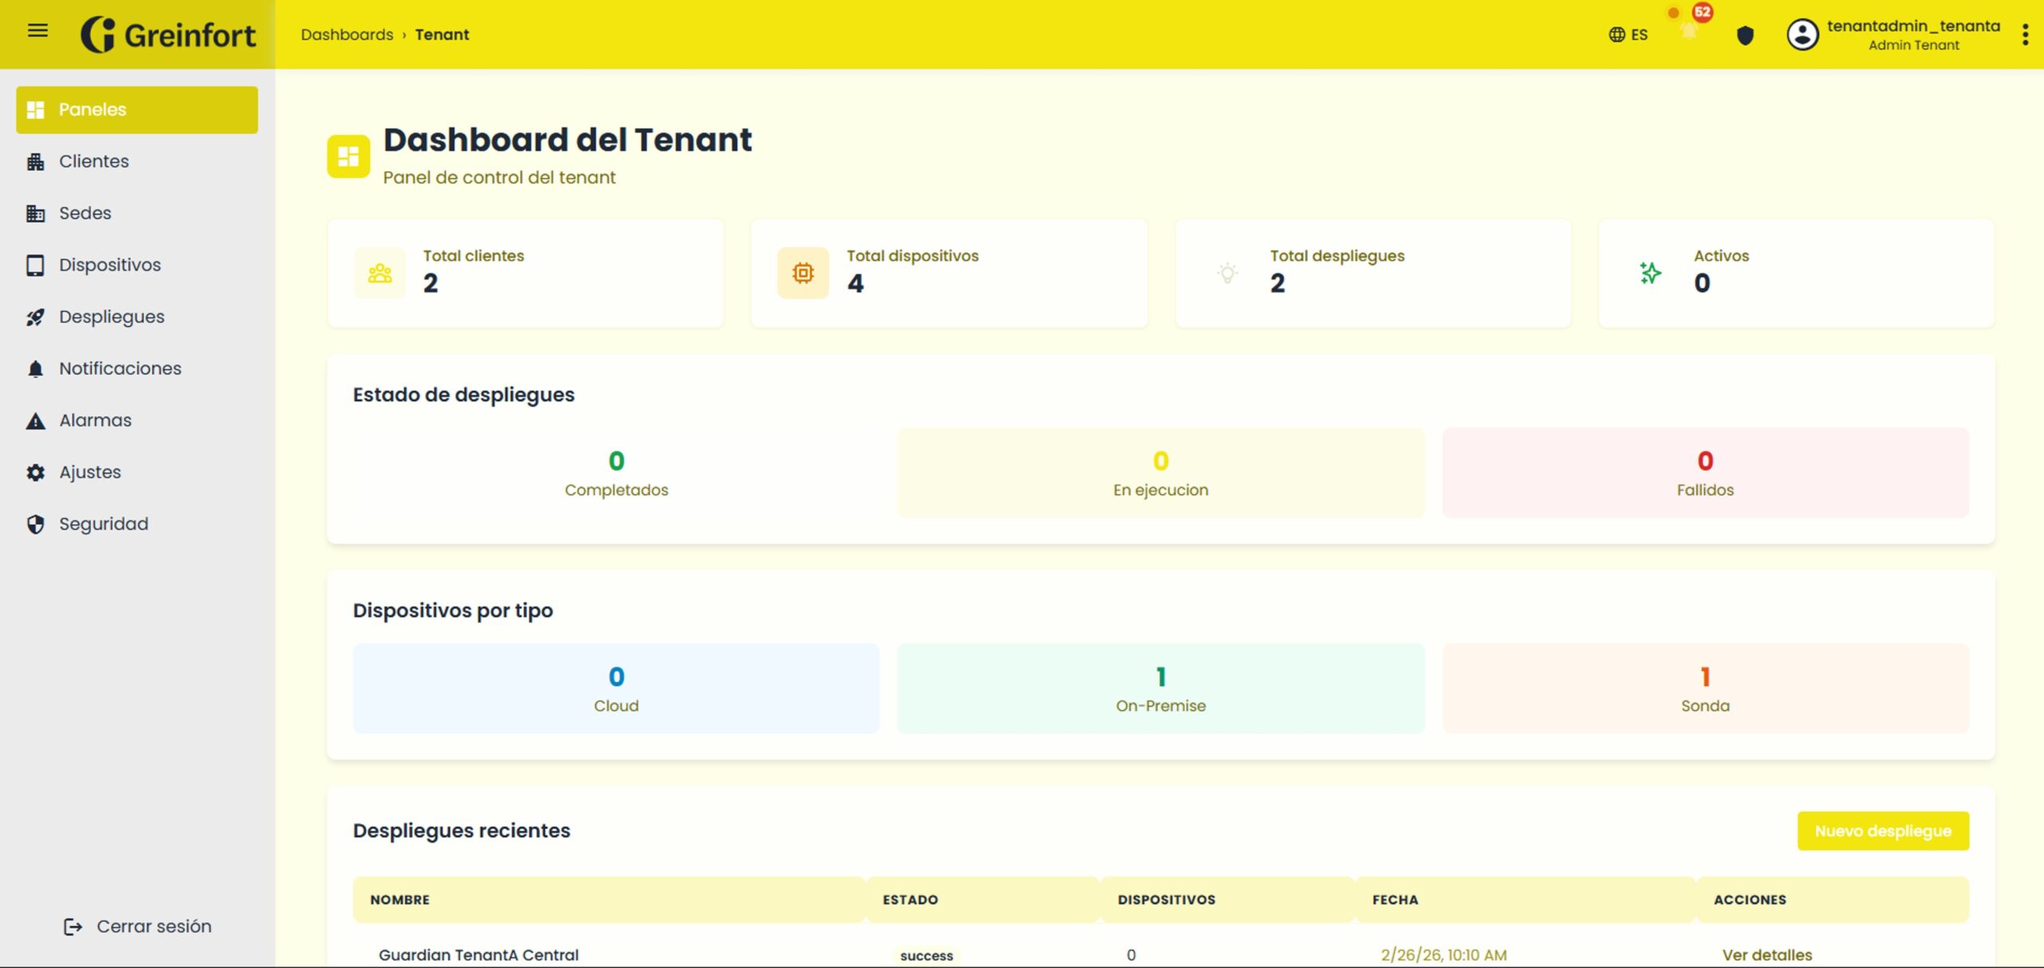The width and height of the screenshot is (2044, 968).
Task: Click the Clientes building icon
Action: [36, 161]
